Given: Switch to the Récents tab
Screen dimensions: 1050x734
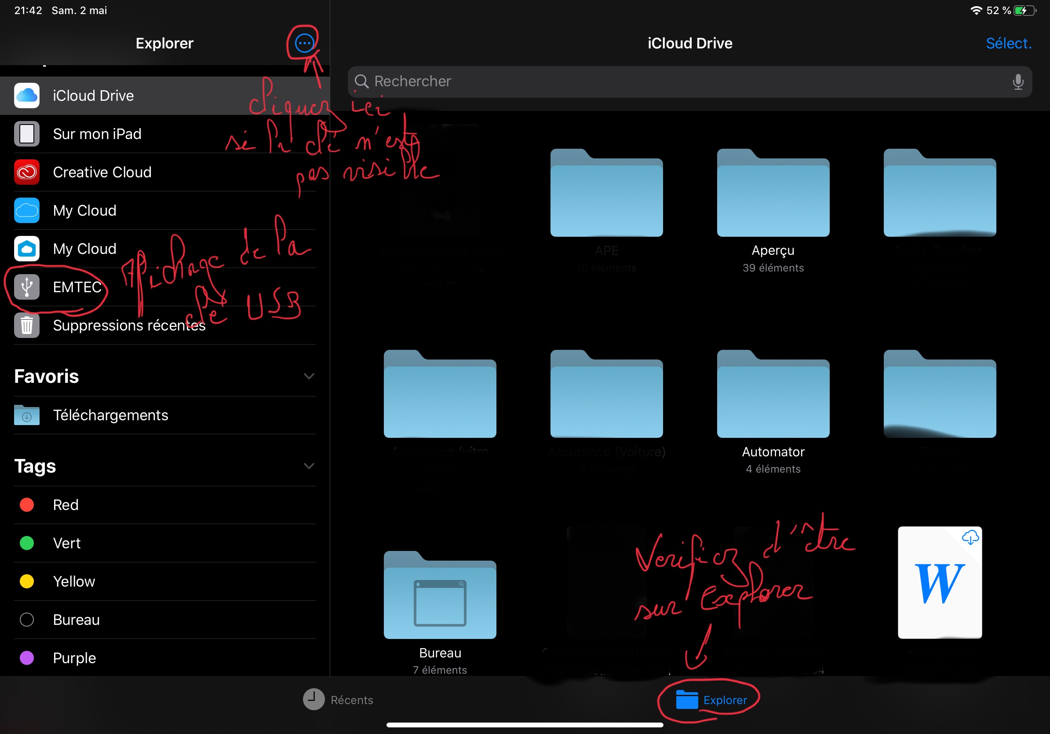Looking at the screenshot, I should (339, 700).
